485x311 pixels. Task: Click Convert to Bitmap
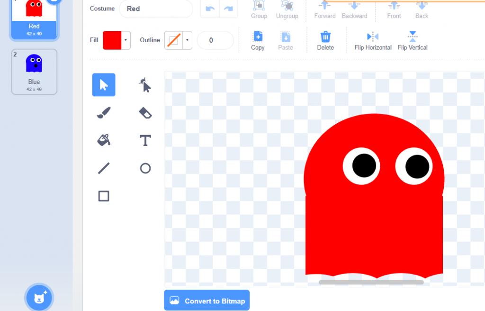[207, 300]
